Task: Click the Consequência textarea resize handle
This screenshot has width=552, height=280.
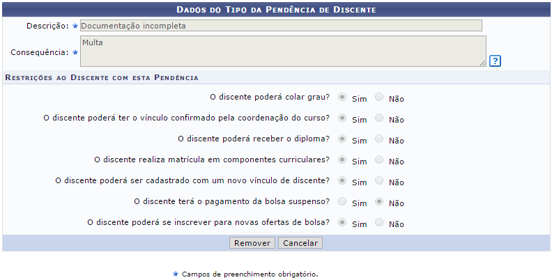Action: (482, 63)
